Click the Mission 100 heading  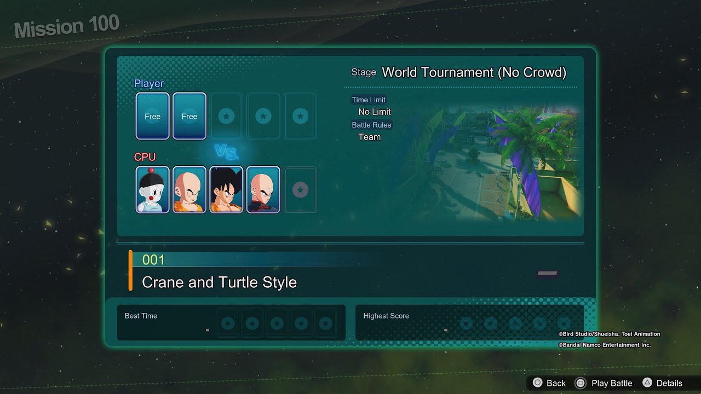pos(66,26)
